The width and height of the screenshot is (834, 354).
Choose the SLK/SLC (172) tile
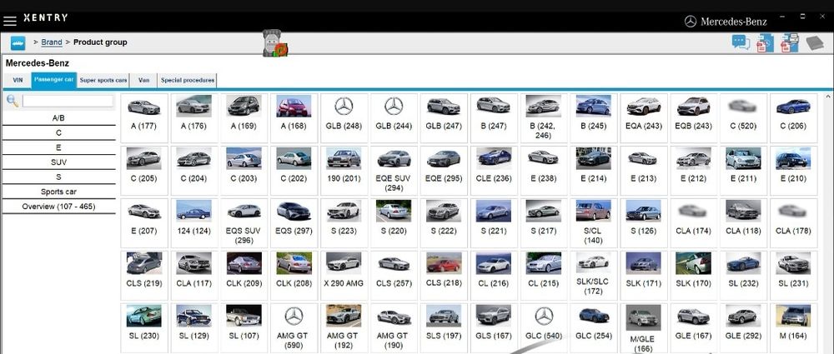click(x=594, y=276)
